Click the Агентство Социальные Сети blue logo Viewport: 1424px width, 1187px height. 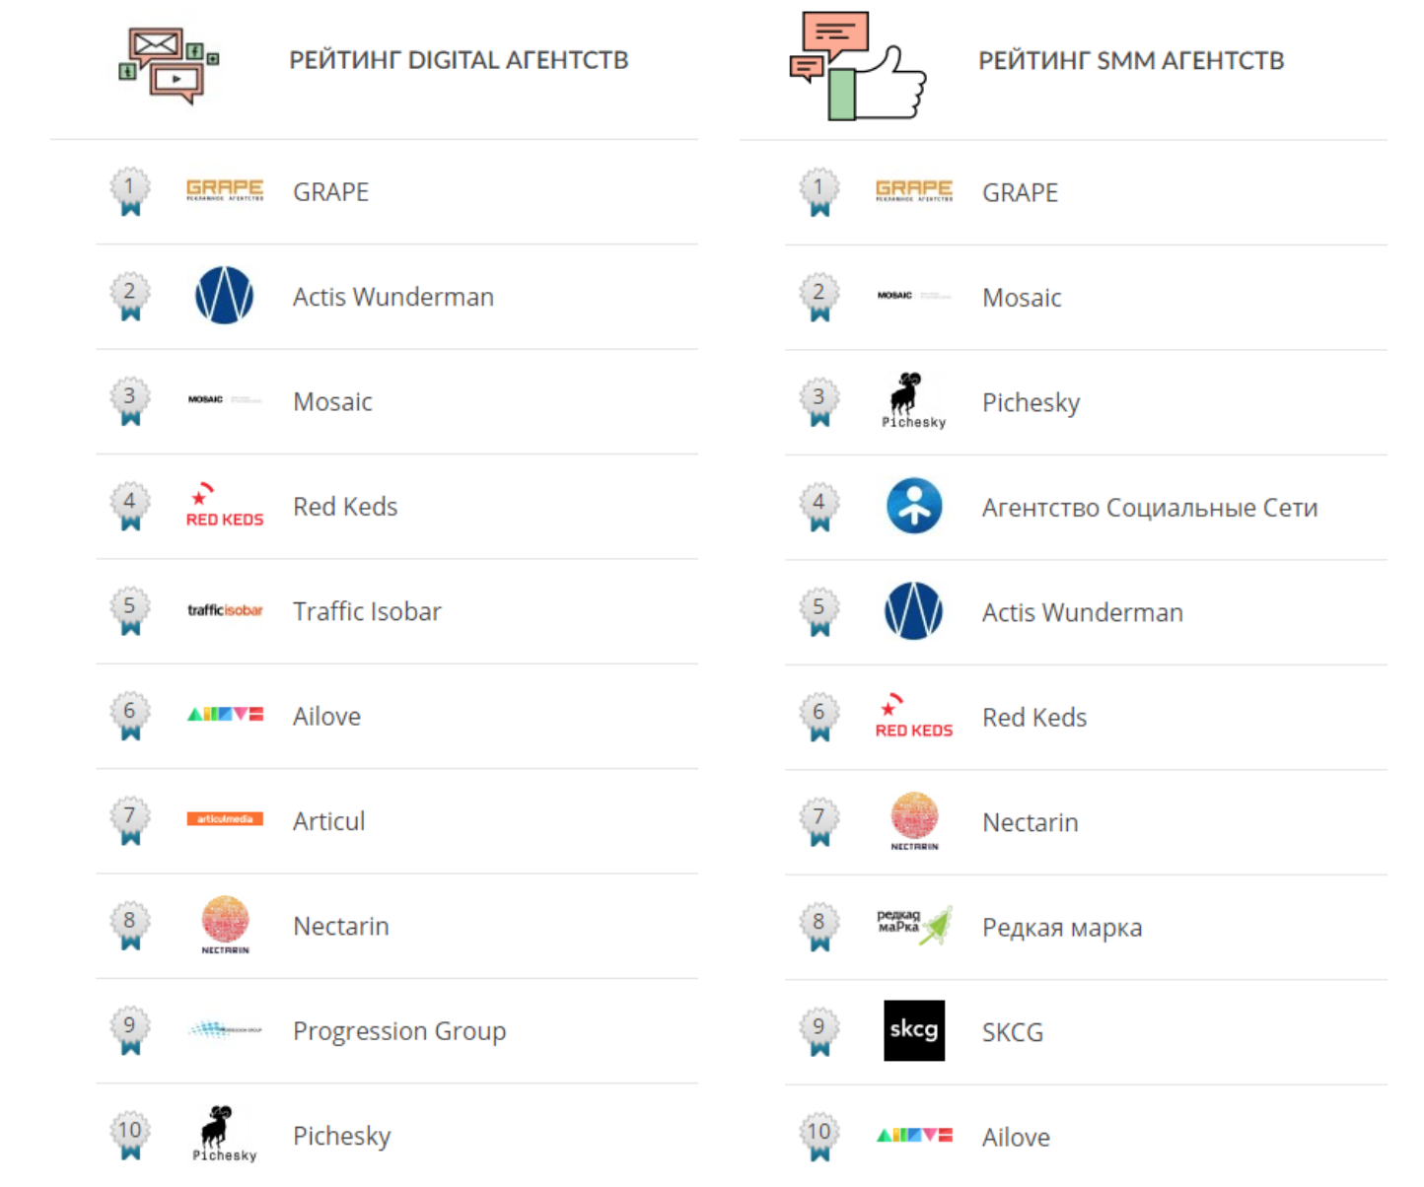914,507
